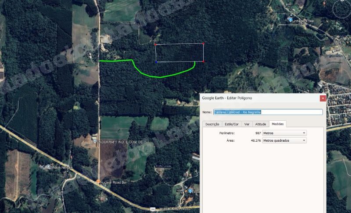Open the orange Nuclear Road Bar marker
351x213 pixels.
point(98,182)
